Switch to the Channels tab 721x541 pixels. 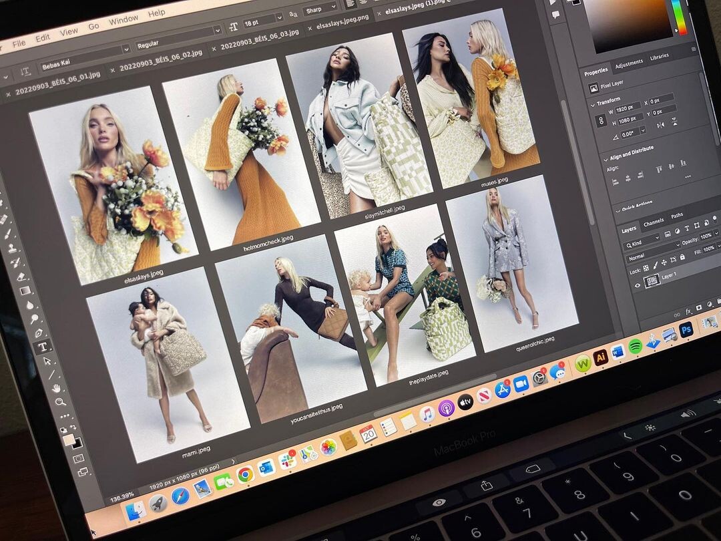click(x=653, y=222)
